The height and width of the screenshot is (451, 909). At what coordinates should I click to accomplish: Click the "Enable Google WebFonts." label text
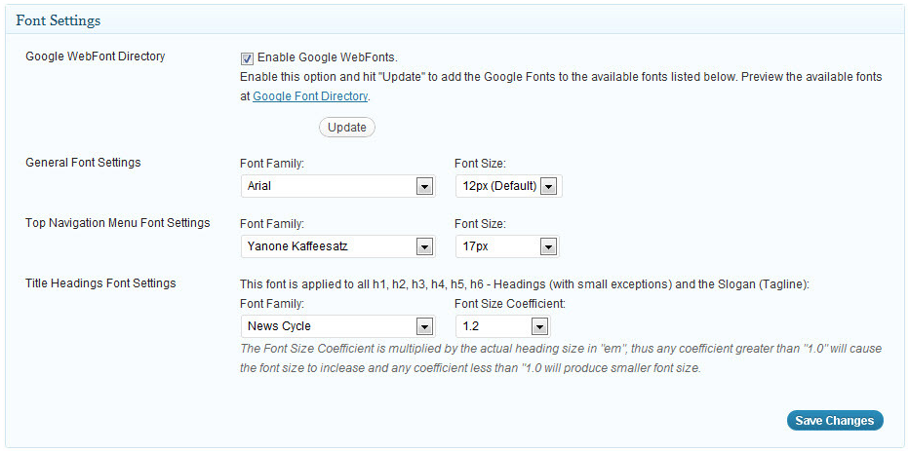(328, 57)
